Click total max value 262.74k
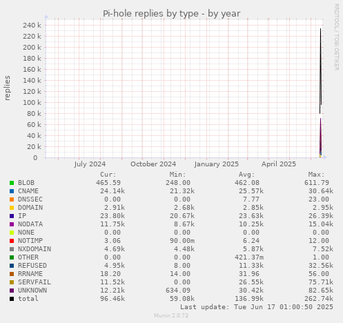 [319, 299]
